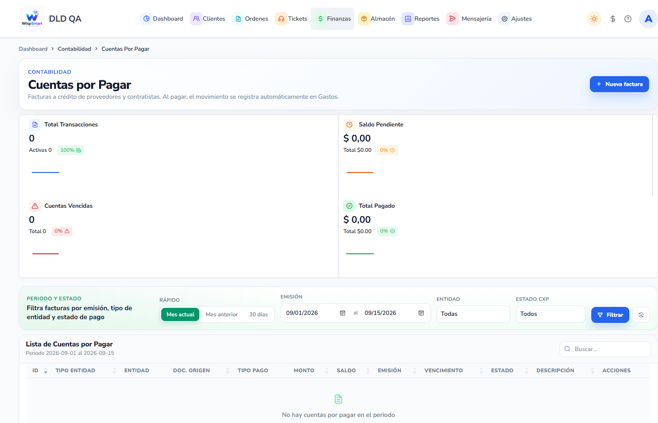Focus the Buscar search field
The height and width of the screenshot is (423, 658).
click(605, 349)
